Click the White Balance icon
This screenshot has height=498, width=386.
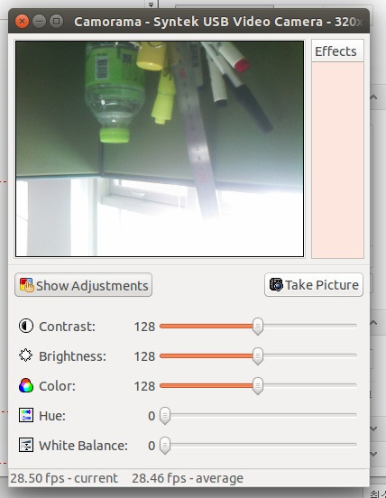coord(26,445)
